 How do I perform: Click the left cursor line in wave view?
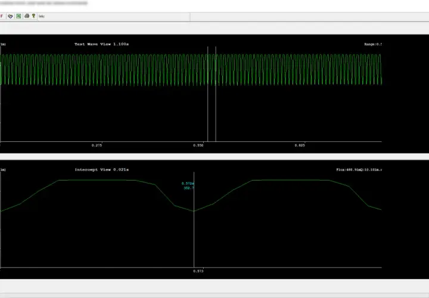[x=208, y=94]
